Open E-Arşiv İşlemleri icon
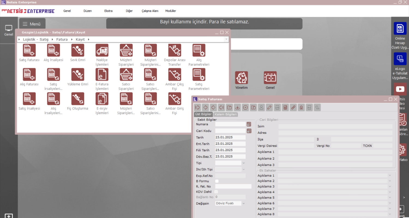This screenshot has height=218, width=409. (102, 99)
